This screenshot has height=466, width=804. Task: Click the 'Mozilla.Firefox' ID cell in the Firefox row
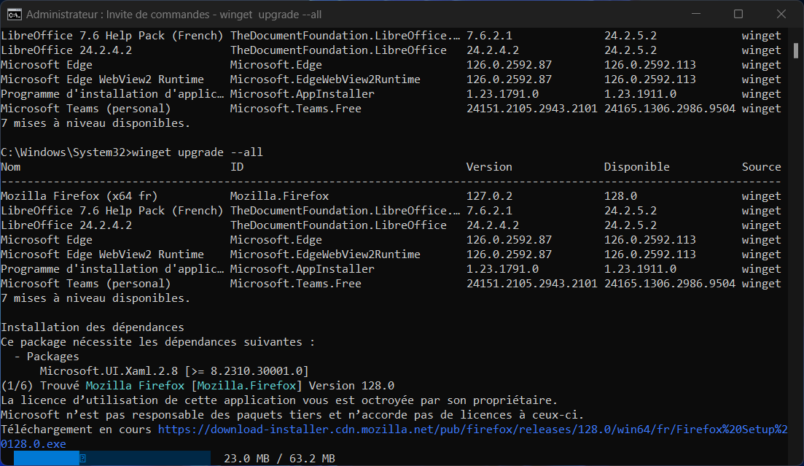279,196
